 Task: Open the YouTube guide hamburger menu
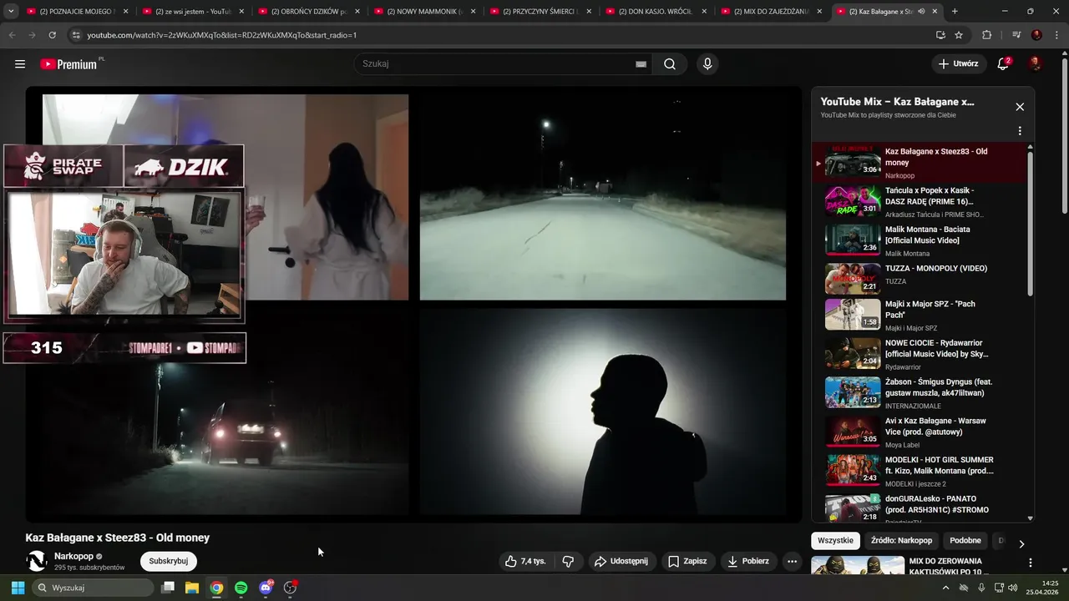click(20, 64)
